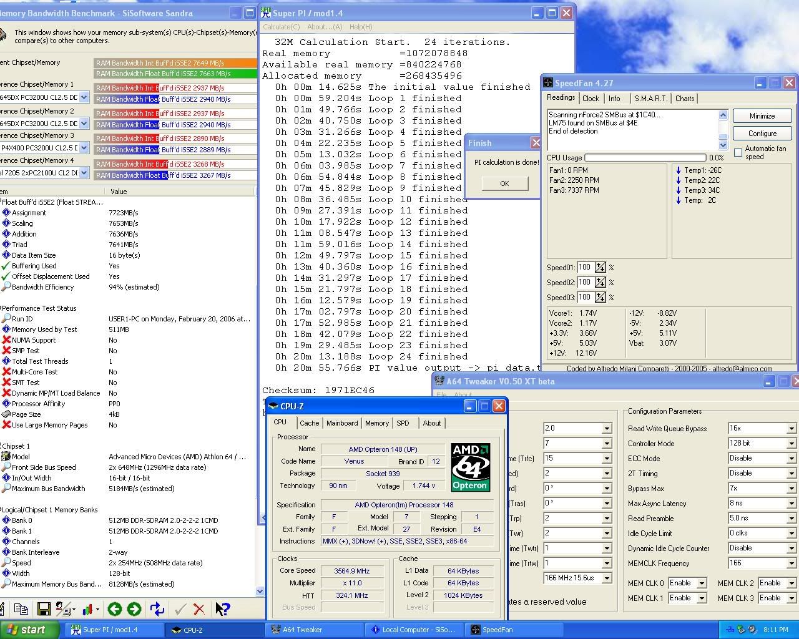Switch to the S.M.A.R.T. tab in SpeedFan
The image size is (799, 639).
pyautogui.click(x=650, y=99)
